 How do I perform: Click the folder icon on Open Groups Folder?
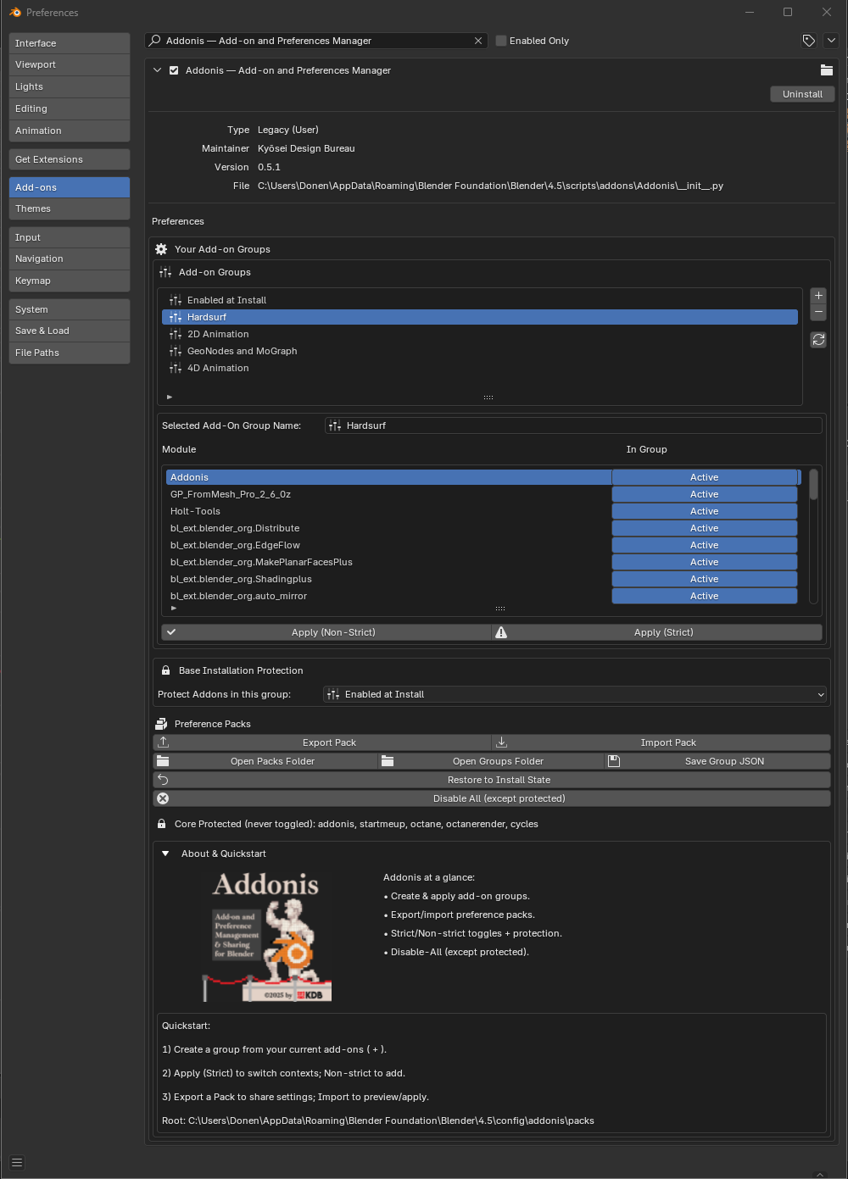point(388,761)
